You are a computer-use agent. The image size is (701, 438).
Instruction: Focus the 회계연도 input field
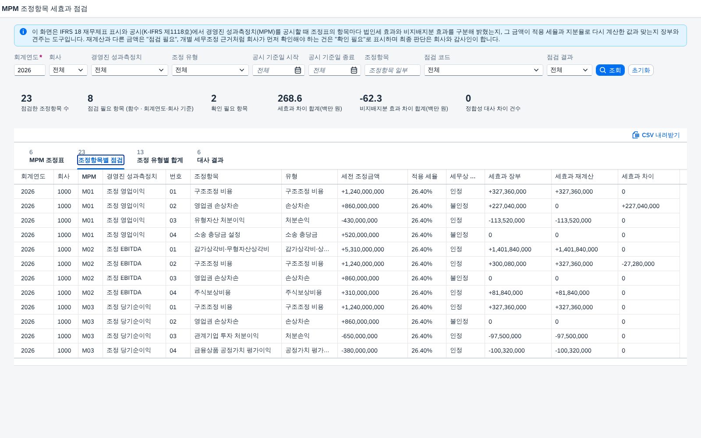point(30,70)
